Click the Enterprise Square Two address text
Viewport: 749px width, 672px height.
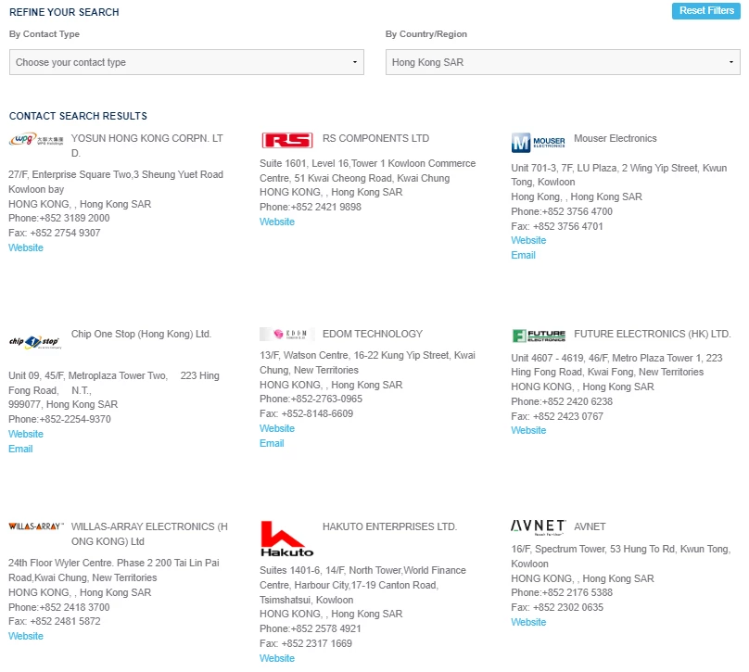click(x=116, y=182)
